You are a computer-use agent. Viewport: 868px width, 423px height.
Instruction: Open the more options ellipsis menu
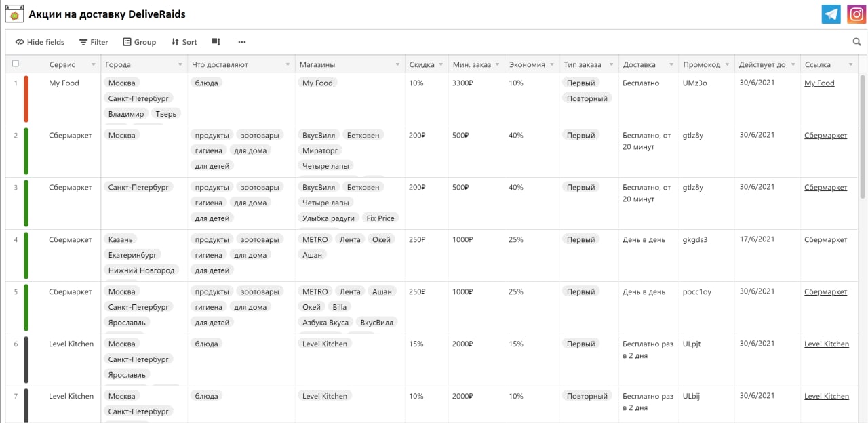point(242,42)
